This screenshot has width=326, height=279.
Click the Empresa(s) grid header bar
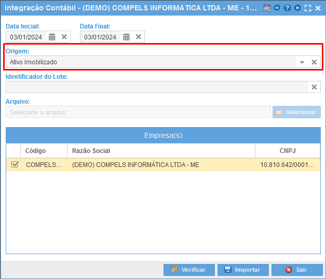(x=163, y=135)
